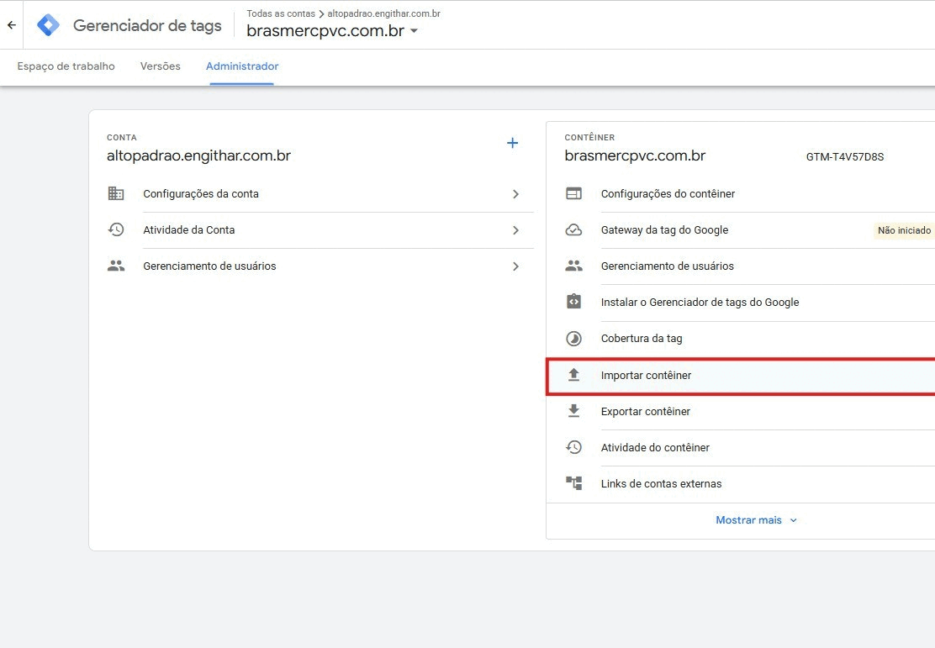Viewport: 935px width, 648px height.
Task: Expand Configurações da conta chevron
Action: pos(515,194)
